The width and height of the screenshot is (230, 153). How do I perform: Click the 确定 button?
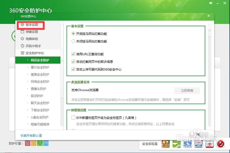(199, 135)
